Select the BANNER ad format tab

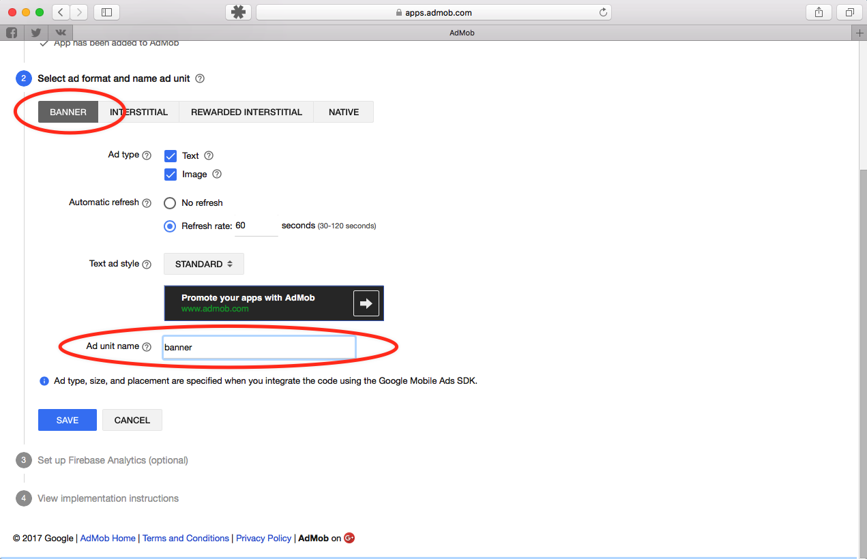point(68,112)
